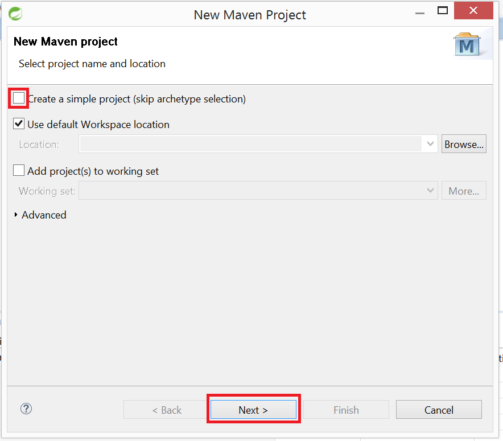This screenshot has width=503, height=441.
Task: Uncheck 'Use default Workspace location'
Action: 19,124
